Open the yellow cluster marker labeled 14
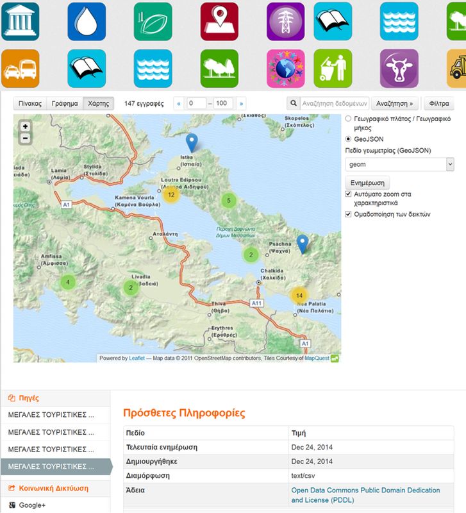Image resolution: width=466 pixels, height=513 pixels. click(x=299, y=296)
